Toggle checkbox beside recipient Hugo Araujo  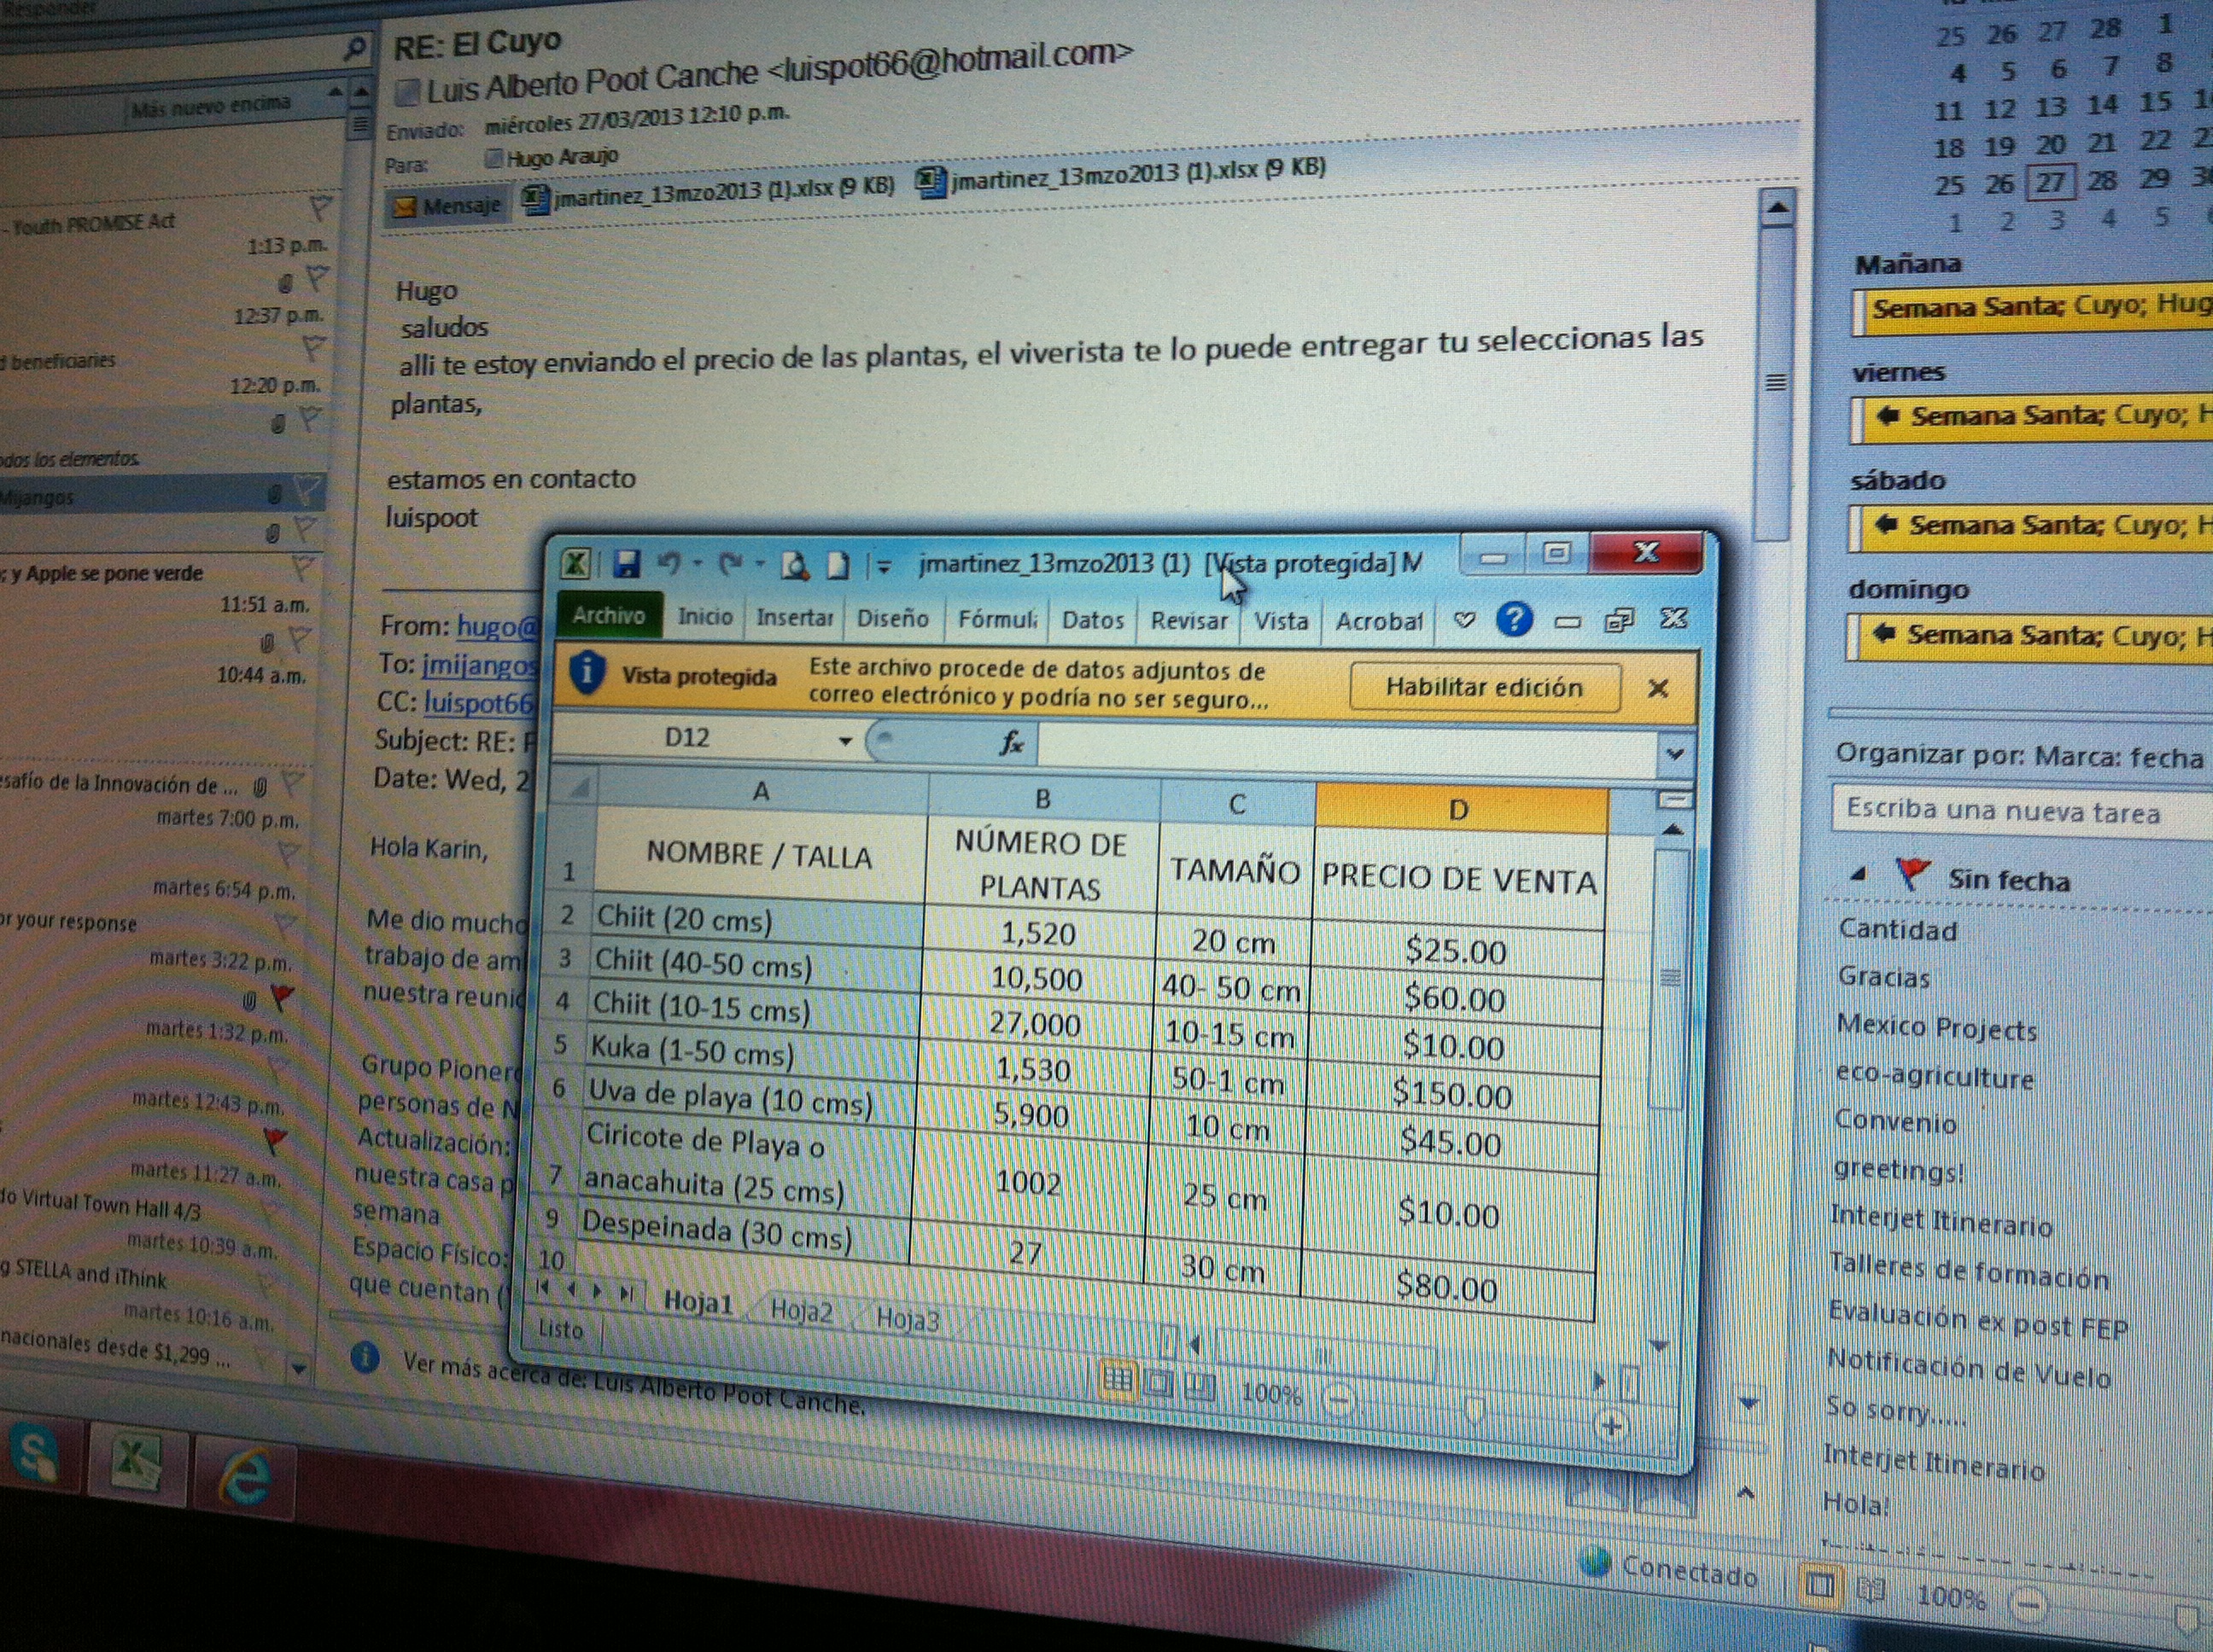[x=493, y=158]
